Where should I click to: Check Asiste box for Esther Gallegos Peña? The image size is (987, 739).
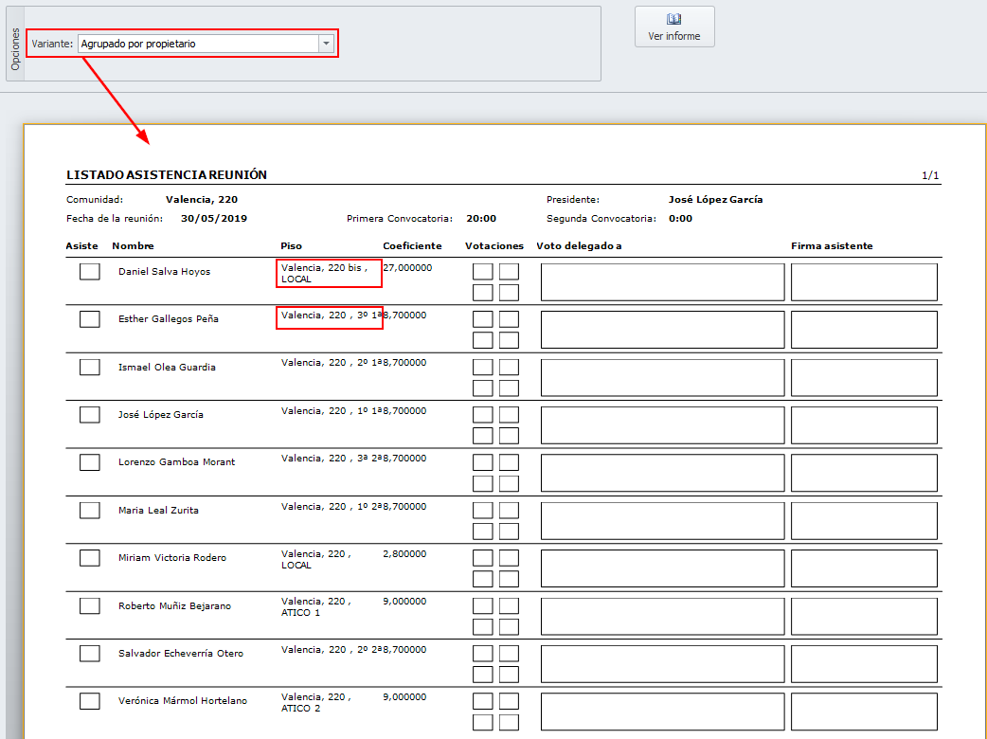[x=90, y=319]
